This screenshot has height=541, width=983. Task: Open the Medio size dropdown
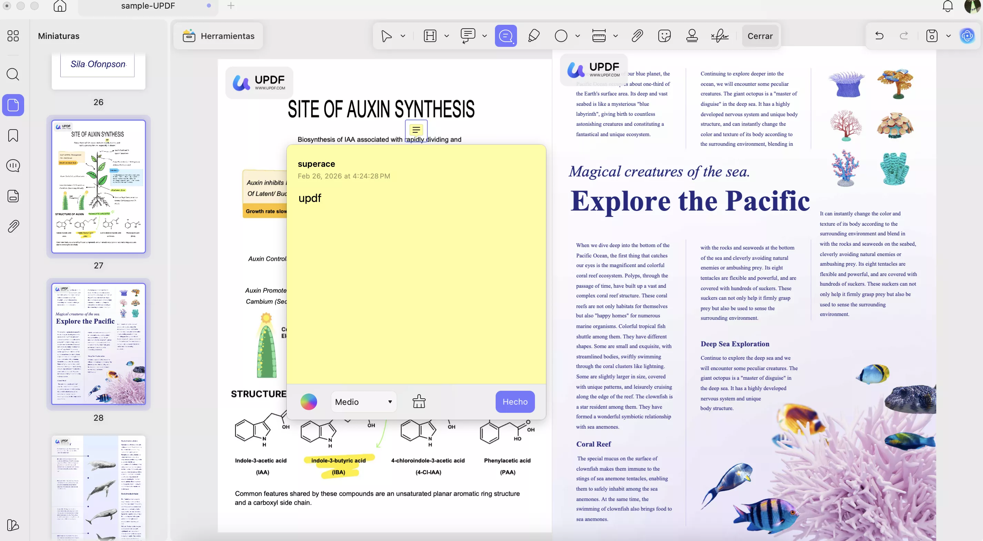click(x=363, y=402)
